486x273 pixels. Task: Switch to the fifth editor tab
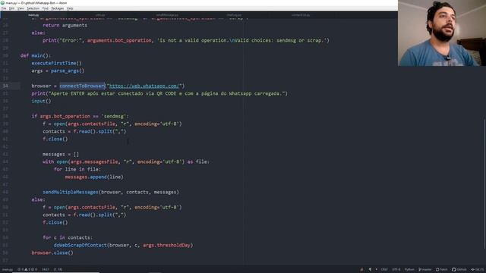(x=301, y=15)
